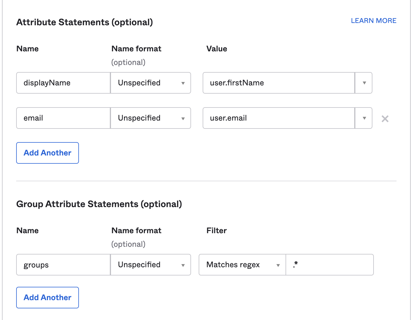Viewport: 411px width, 320px height.
Task: Click the Filter column label
Action: (217, 231)
